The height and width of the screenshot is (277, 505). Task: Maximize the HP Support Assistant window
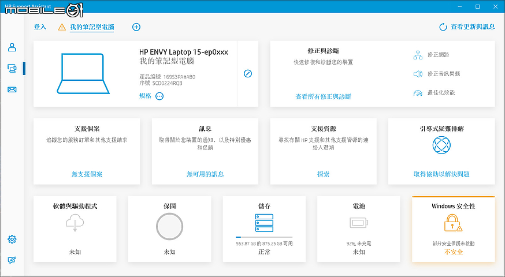click(x=478, y=6)
